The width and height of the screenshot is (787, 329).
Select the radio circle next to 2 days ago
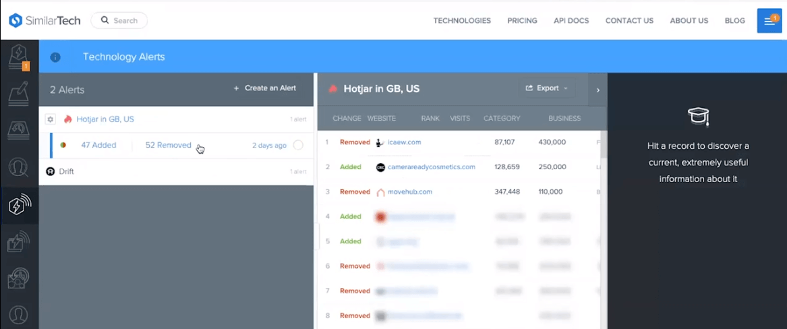(x=298, y=145)
